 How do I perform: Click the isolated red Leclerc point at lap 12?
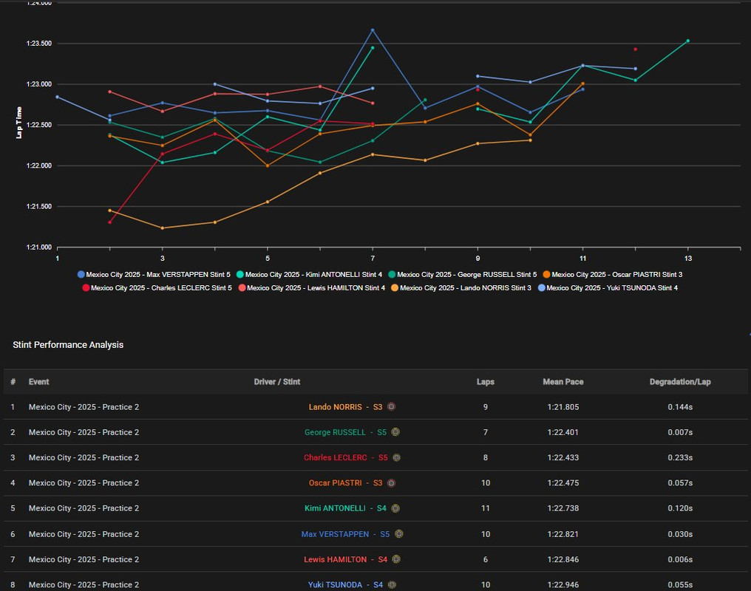pyautogui.click(x=636, y=49)
